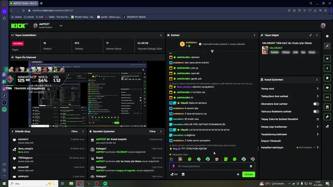The height and width of the screenshot is (187, 333).
Task: Click the lightning bolt icon in right sidebar
Action: click(327, 68)
